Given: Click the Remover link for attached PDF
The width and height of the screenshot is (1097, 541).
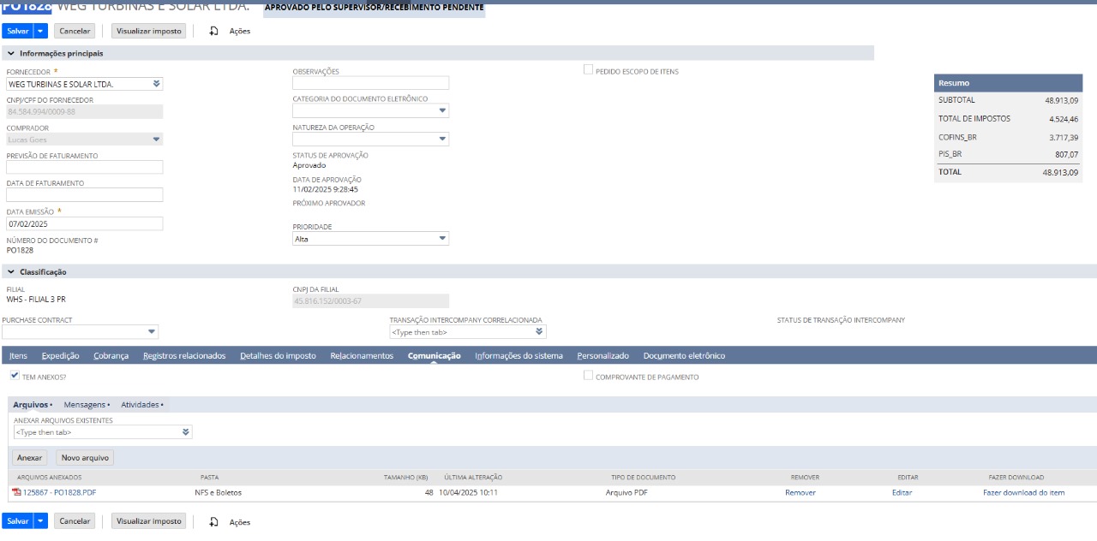Looking at the screenshot, I should point(800,492).
